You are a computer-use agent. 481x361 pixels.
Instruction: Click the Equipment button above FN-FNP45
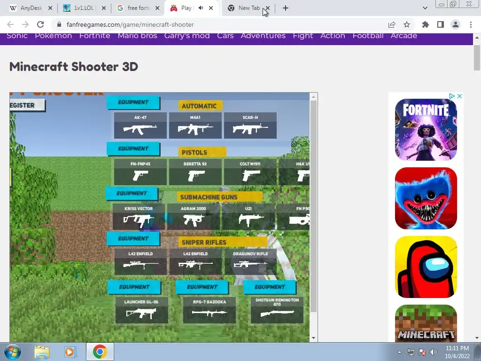pos(133,149)
